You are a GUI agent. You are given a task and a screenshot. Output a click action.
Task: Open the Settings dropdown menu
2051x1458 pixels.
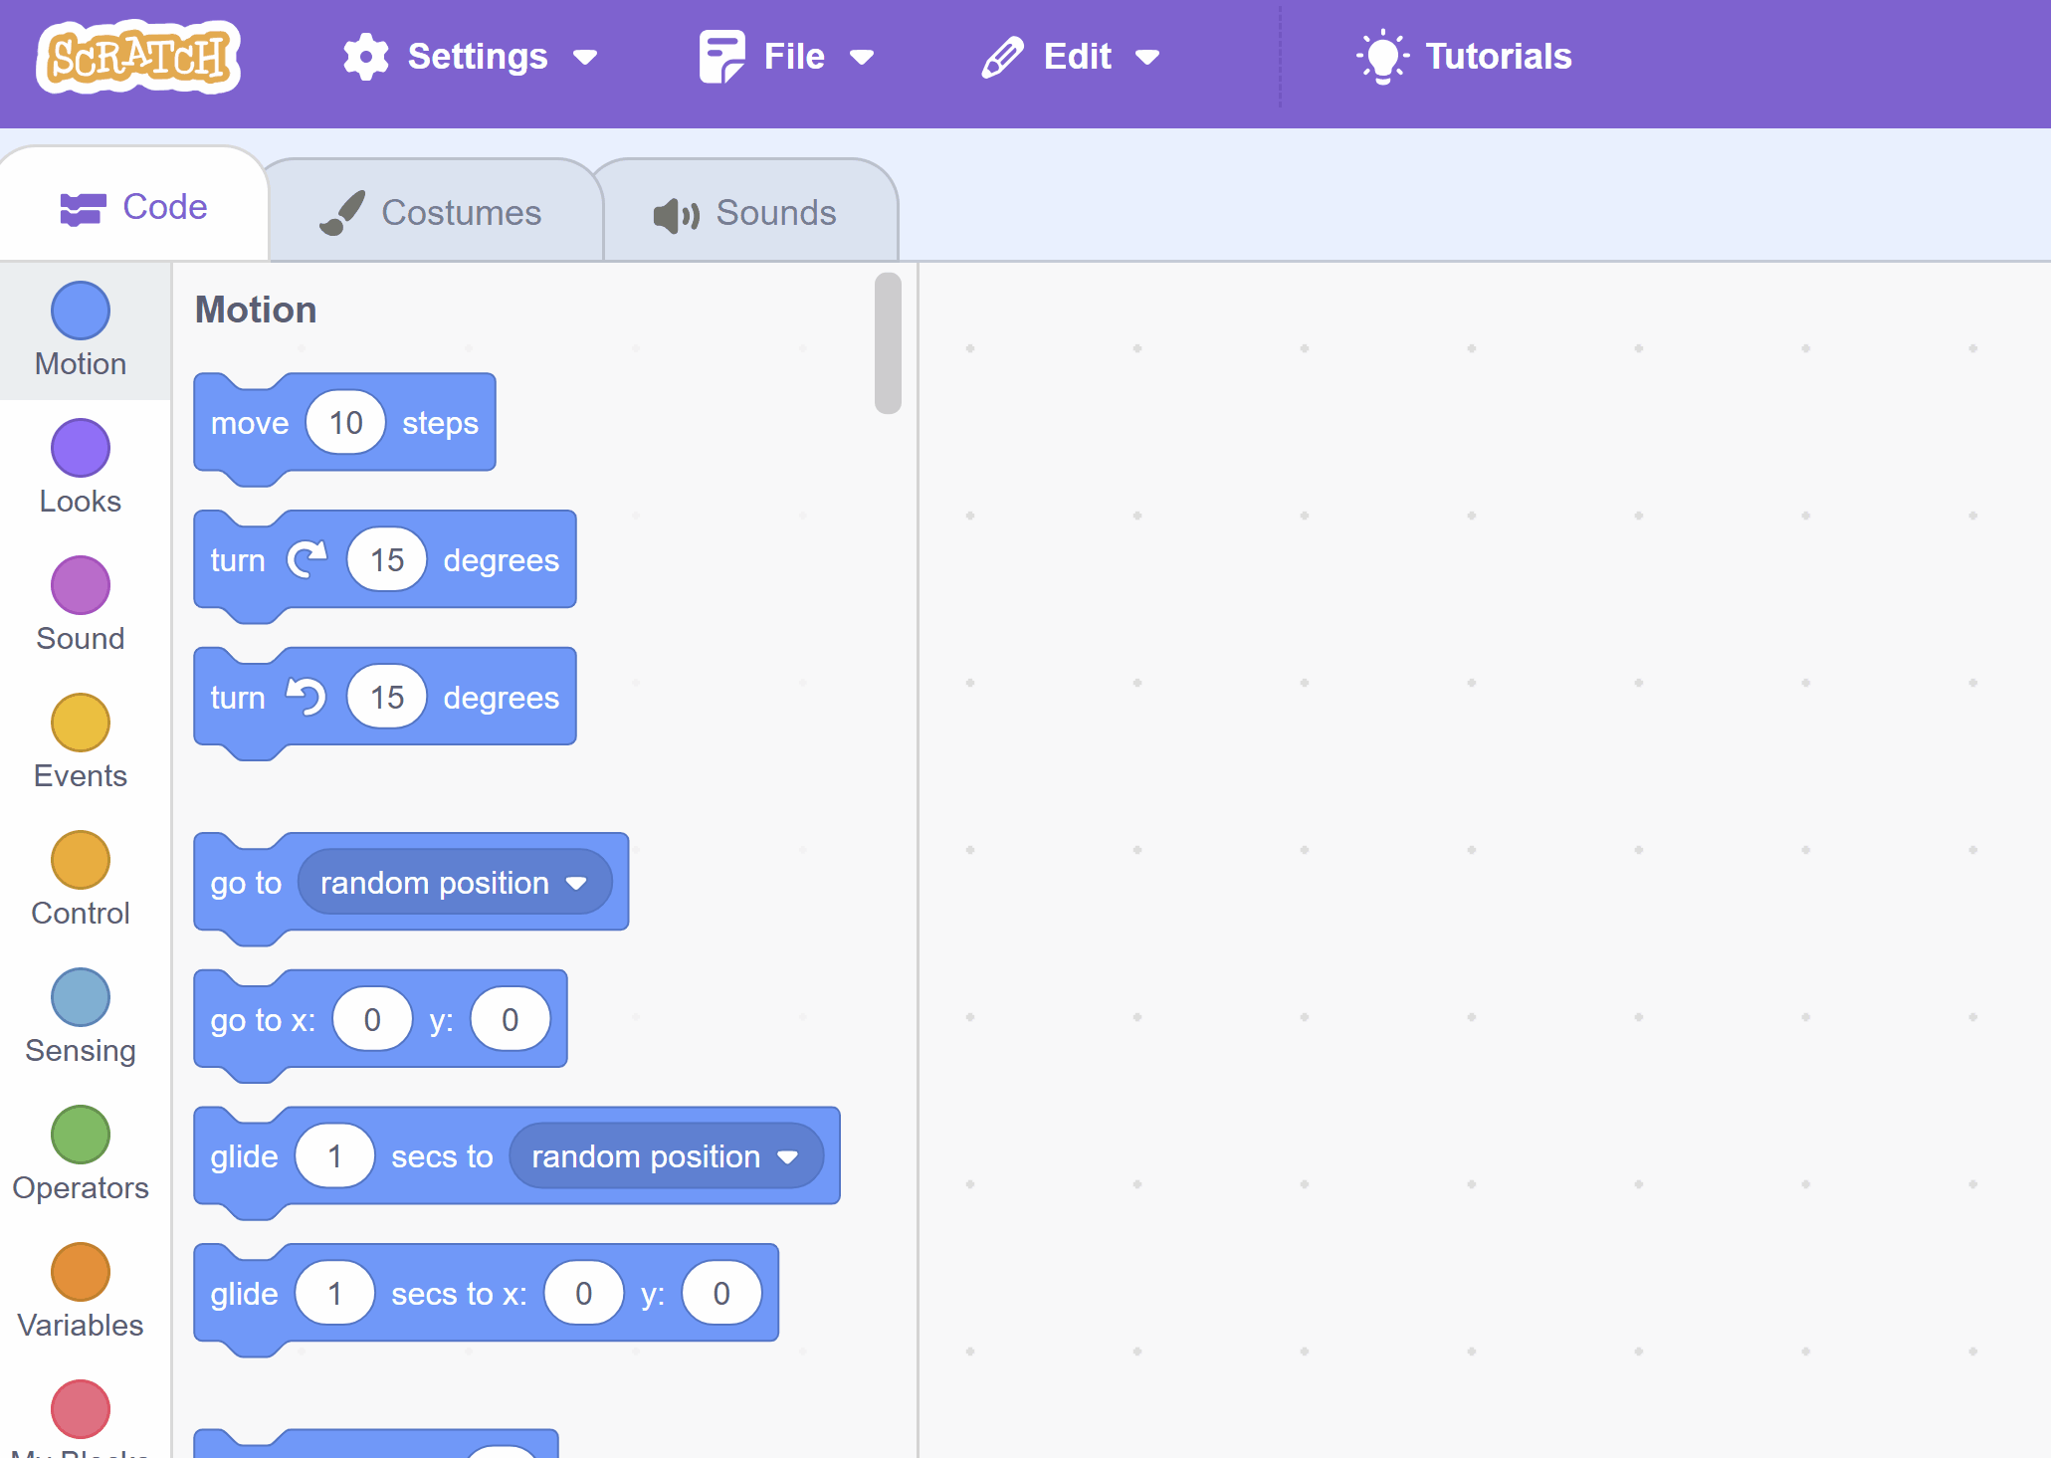point(470,57)
